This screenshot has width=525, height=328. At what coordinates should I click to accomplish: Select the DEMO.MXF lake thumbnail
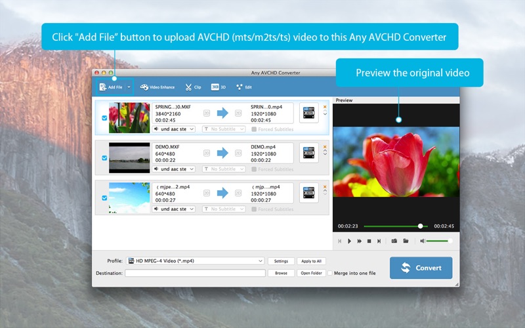(129, 157)
